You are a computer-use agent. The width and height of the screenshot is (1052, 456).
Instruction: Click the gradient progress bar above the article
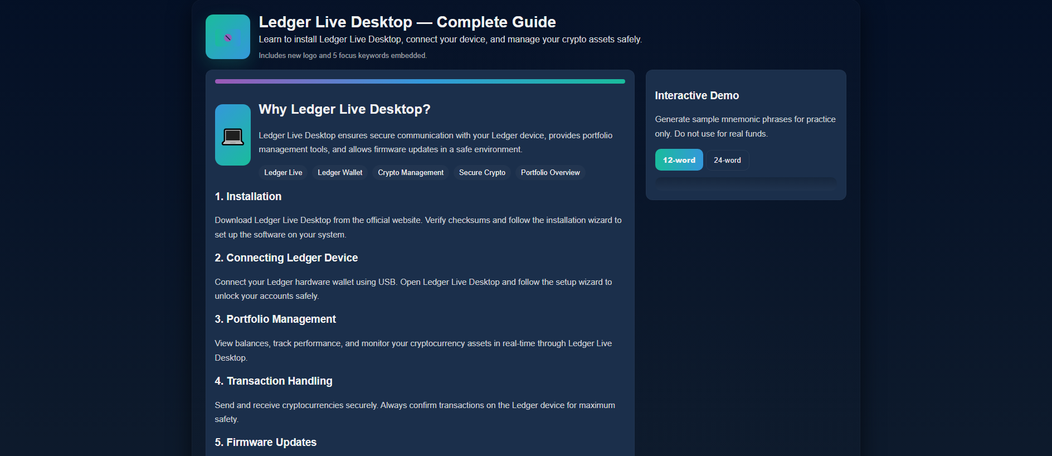point(420,81)
